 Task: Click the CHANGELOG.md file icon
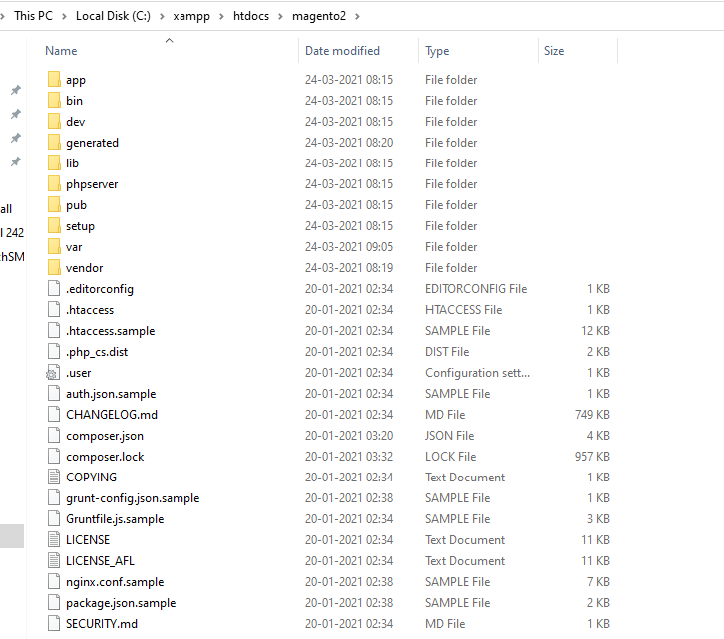coord(54,414)
